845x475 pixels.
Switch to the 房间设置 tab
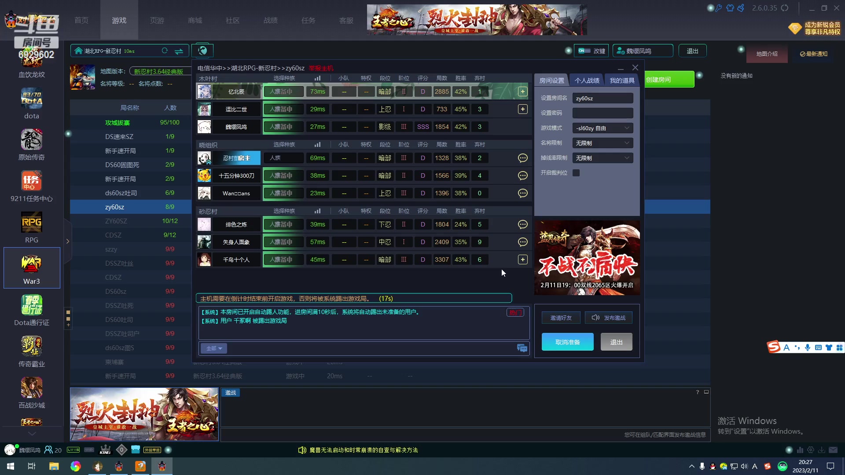pos(551,80)
